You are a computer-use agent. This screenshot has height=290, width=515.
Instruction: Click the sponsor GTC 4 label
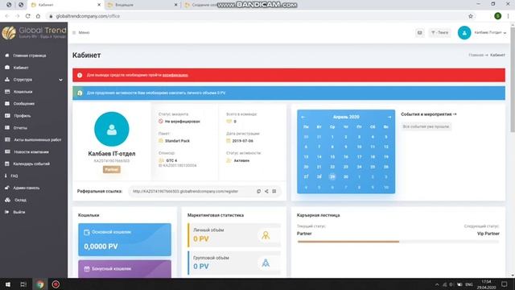click(x=171, y=160)
